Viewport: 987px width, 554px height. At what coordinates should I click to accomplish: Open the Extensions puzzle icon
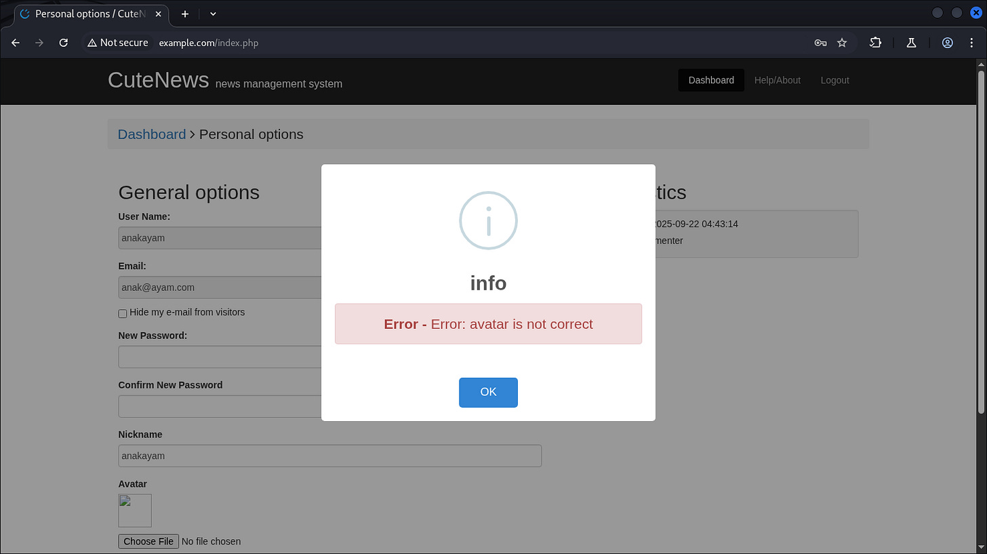(x=876, y=43)
